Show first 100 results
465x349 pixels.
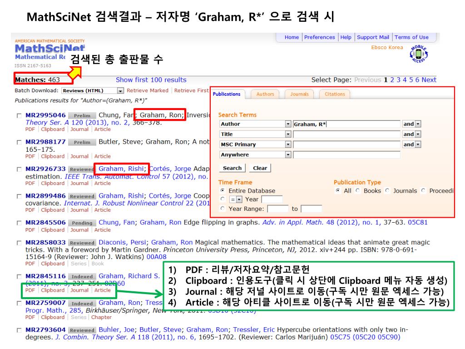[x=151, y=80]
